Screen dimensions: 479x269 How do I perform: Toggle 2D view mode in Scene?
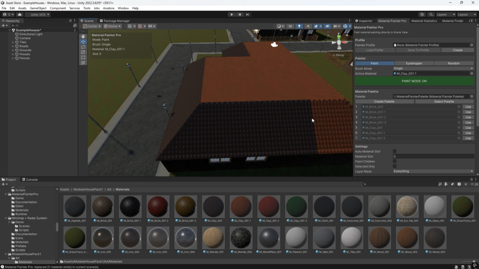[290, 26]
